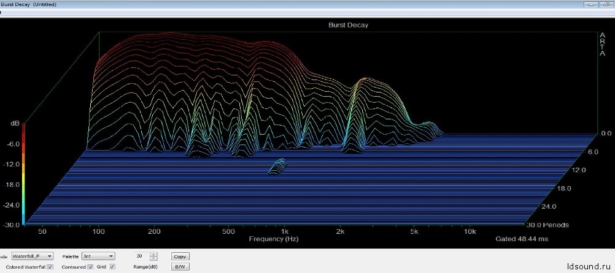The width and height of the screenshot is (615, 273).
Task: Click the 'Palette' label
Action: click(x=71, y=256)
